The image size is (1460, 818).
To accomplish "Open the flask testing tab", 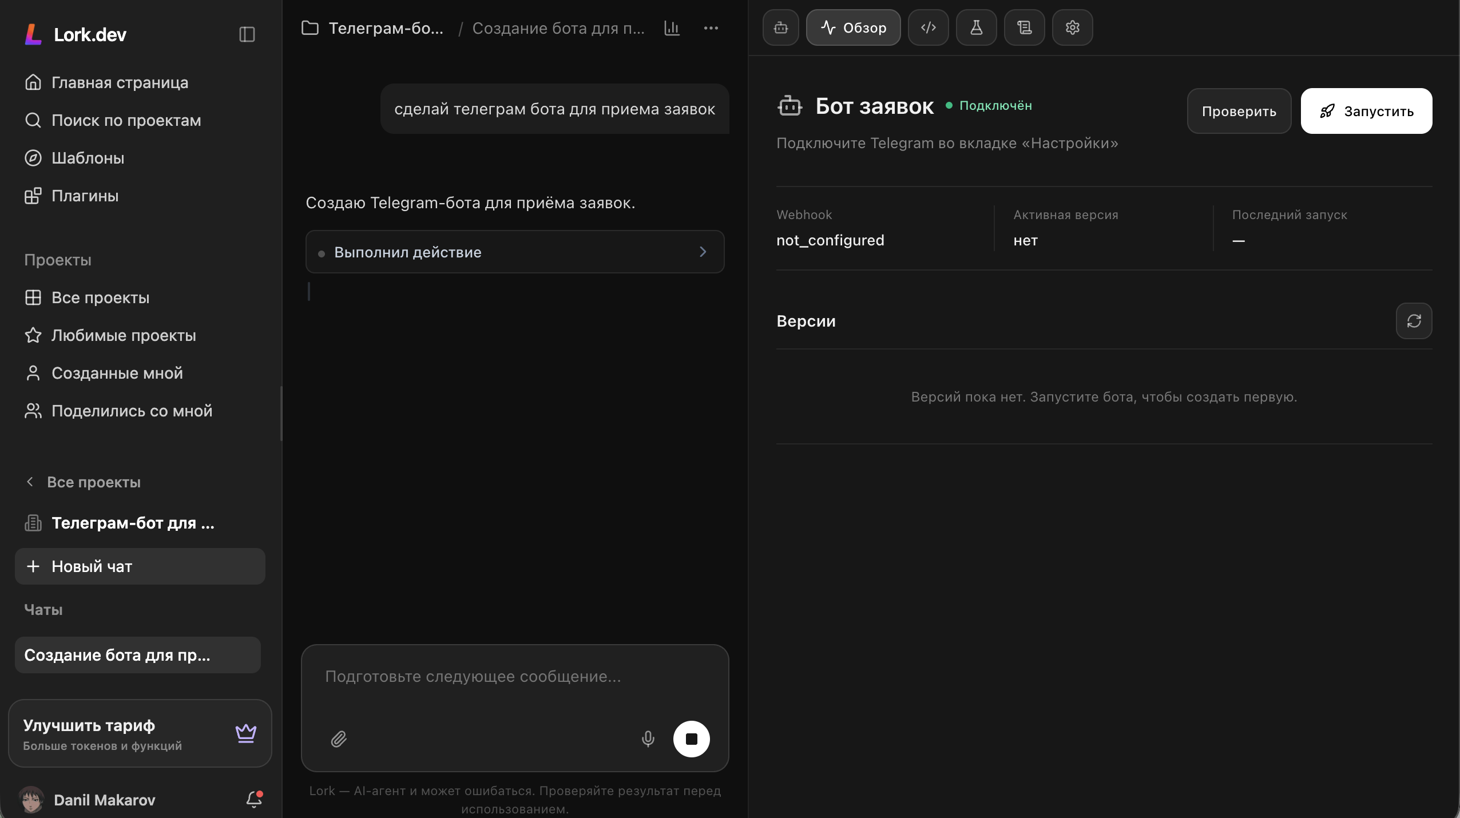I will [977, 27].
